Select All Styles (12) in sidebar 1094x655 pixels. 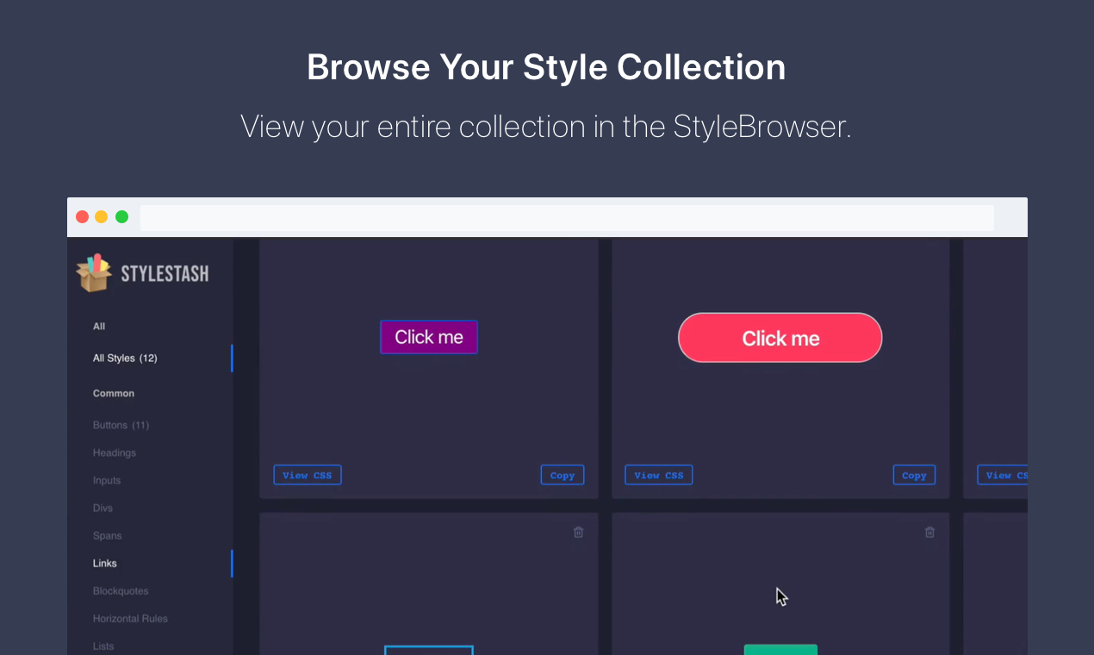pos(125,358)
